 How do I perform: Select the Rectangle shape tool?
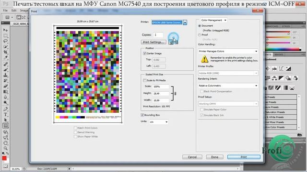point(5,126)
